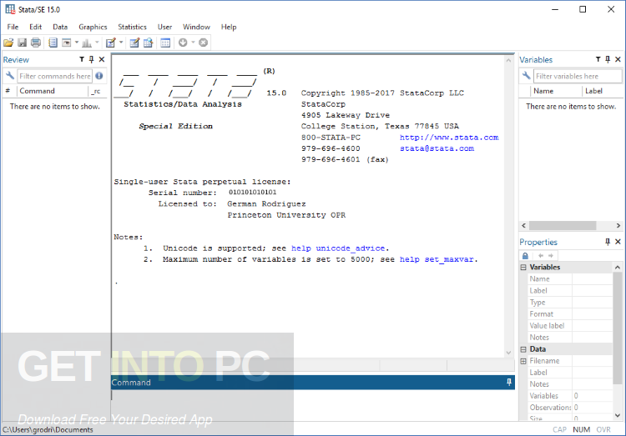Click the Break stop icon
The height and width of the screenshot is (436, 626).
(x=203, y=43)
